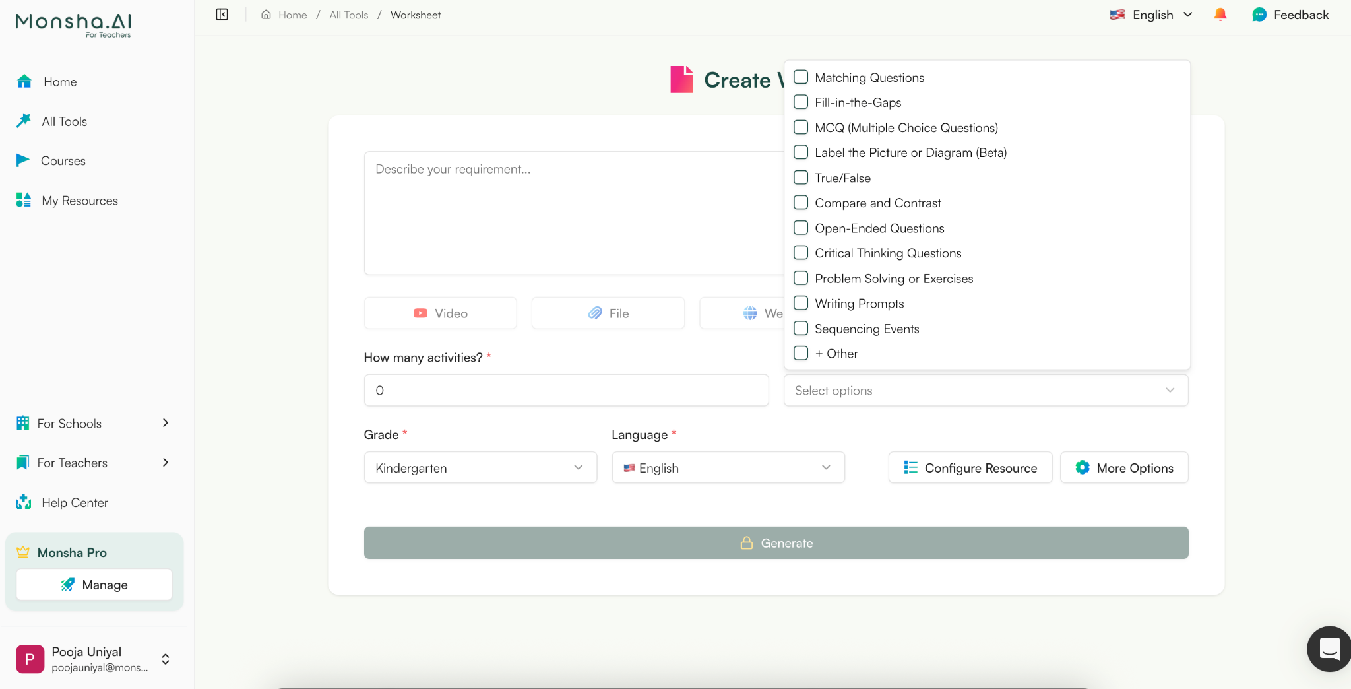Select All Tools in the sidebar

click(64, 121)
